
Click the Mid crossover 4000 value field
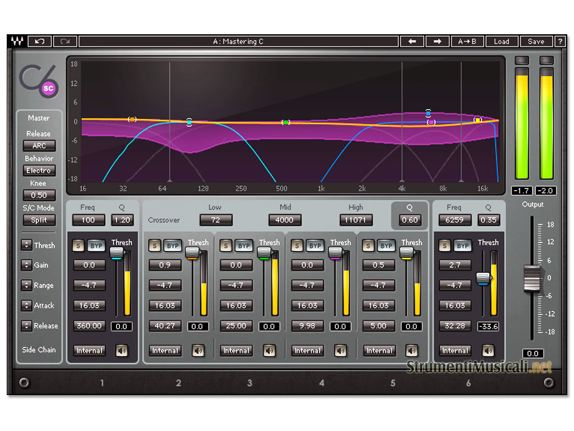[285, 220]
